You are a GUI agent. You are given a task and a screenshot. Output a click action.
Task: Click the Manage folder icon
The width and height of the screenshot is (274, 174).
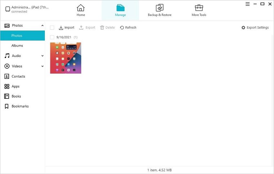(x=121, y=8)
